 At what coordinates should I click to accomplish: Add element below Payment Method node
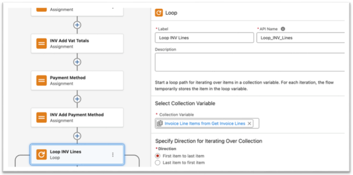coord(77,99)
